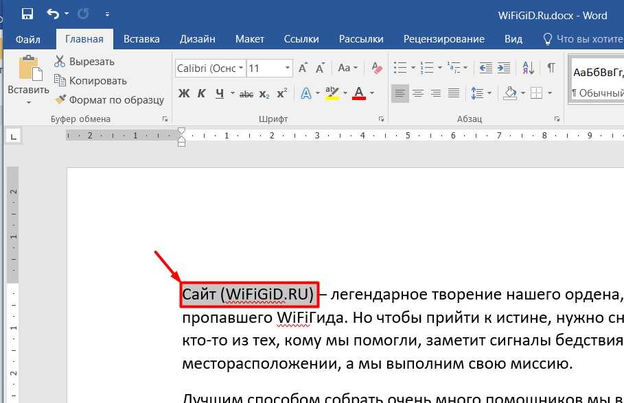
Task: Open the Дизайн ribbon tab
Action: (198, 39)
